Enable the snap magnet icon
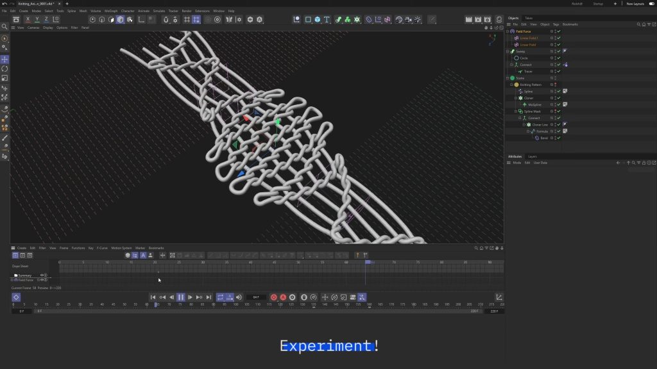The width and height of the screenshot is (657, 369). tap(166, 19)
